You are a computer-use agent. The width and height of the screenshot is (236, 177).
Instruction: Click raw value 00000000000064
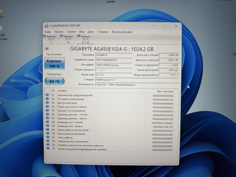click(x=163, y=104)
